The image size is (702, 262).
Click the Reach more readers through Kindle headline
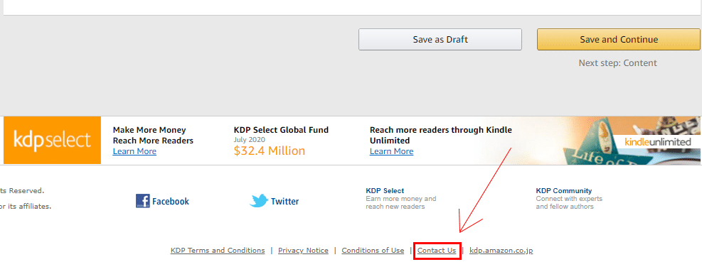click(440, 136)
